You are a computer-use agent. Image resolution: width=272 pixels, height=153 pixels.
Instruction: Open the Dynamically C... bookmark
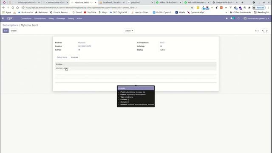(197, 12)
